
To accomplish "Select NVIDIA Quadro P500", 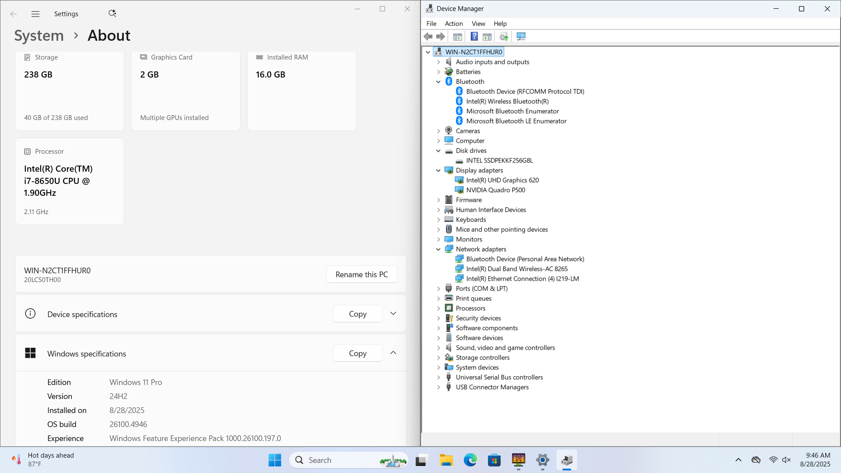I will coord(495,190).
